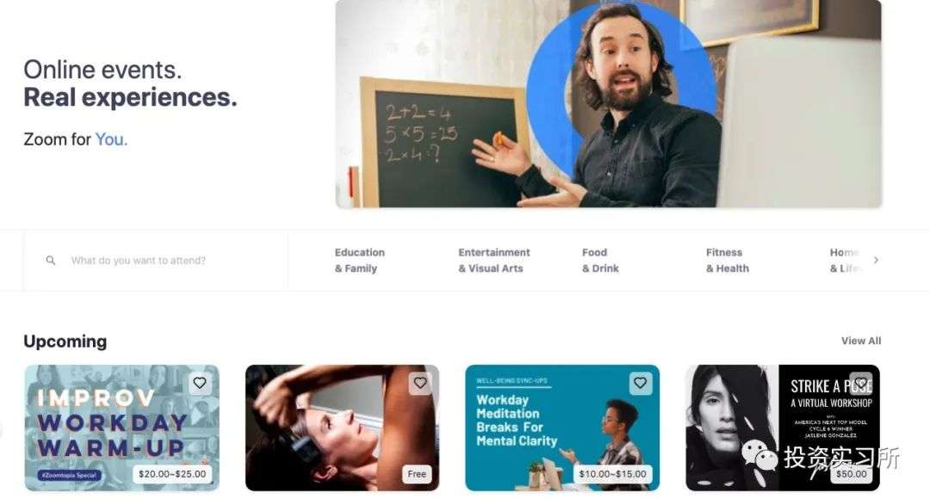The height and width of the screenshot is (499, 930).
Task: Open the Food & Drink category
Action: [x=600, y=260]
